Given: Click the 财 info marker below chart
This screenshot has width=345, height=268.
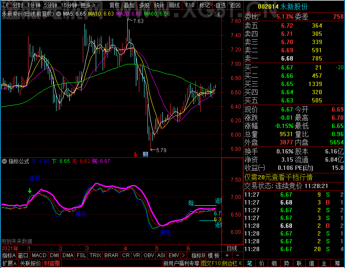Looking at the screenshot, I should (145, 154).
